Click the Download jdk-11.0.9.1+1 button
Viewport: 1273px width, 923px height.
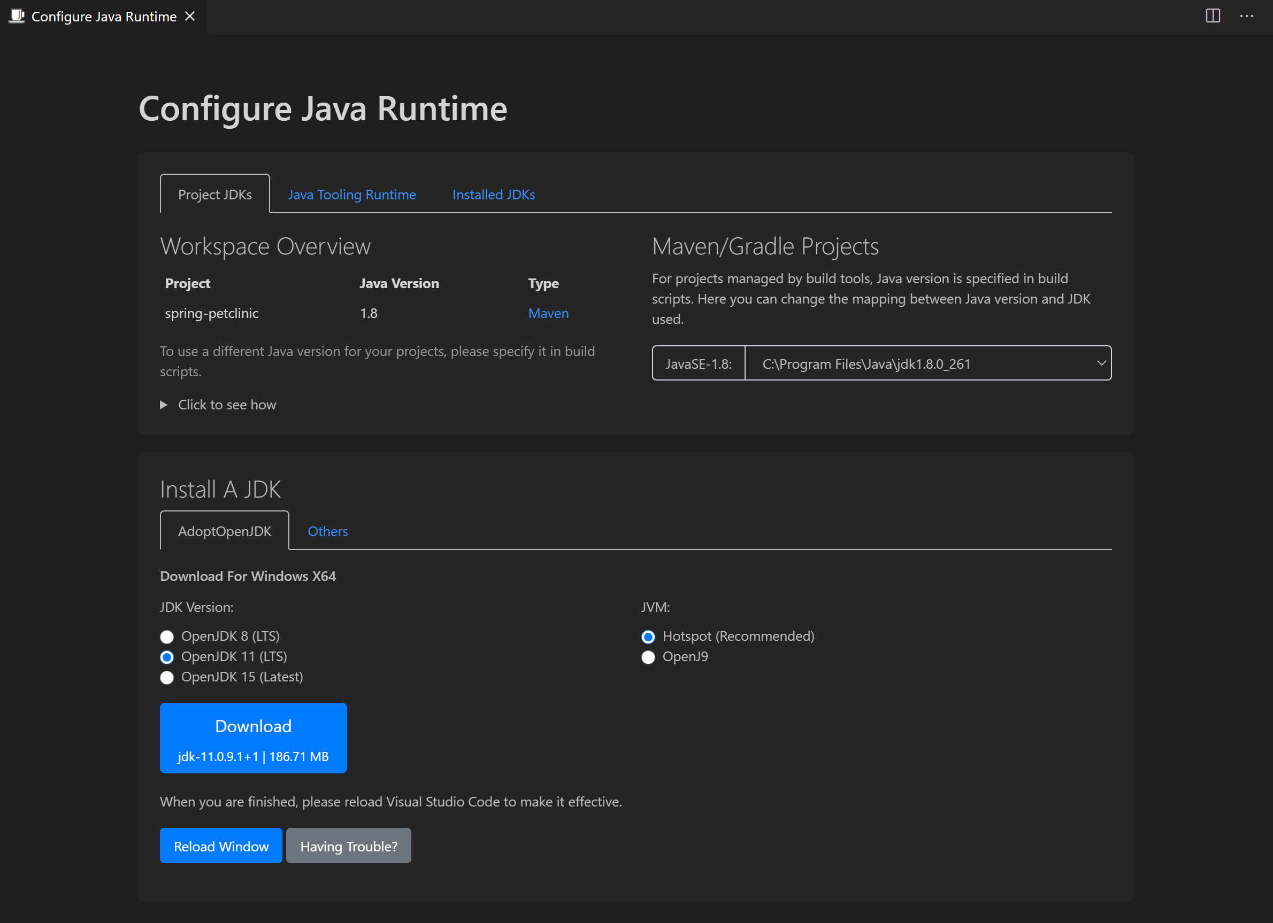(x=253, y=738)
